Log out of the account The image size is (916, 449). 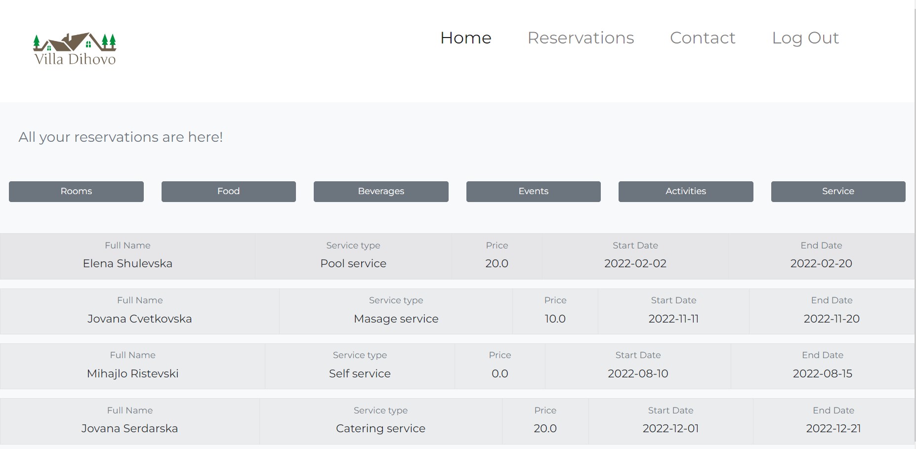(805, 38)
